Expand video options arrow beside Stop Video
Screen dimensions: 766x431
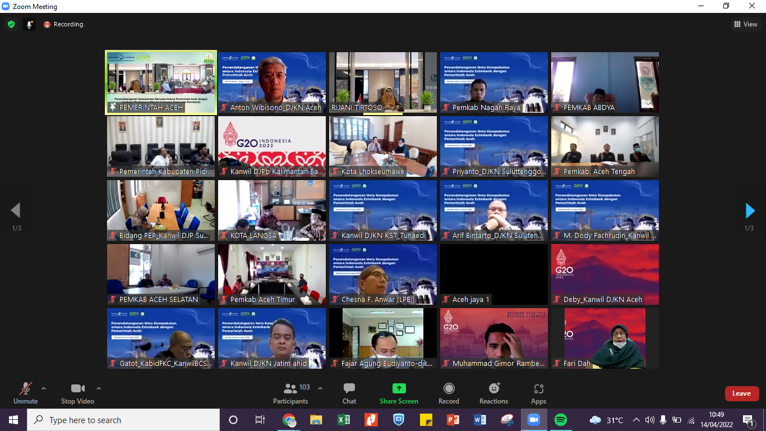(x=99, y=388)
